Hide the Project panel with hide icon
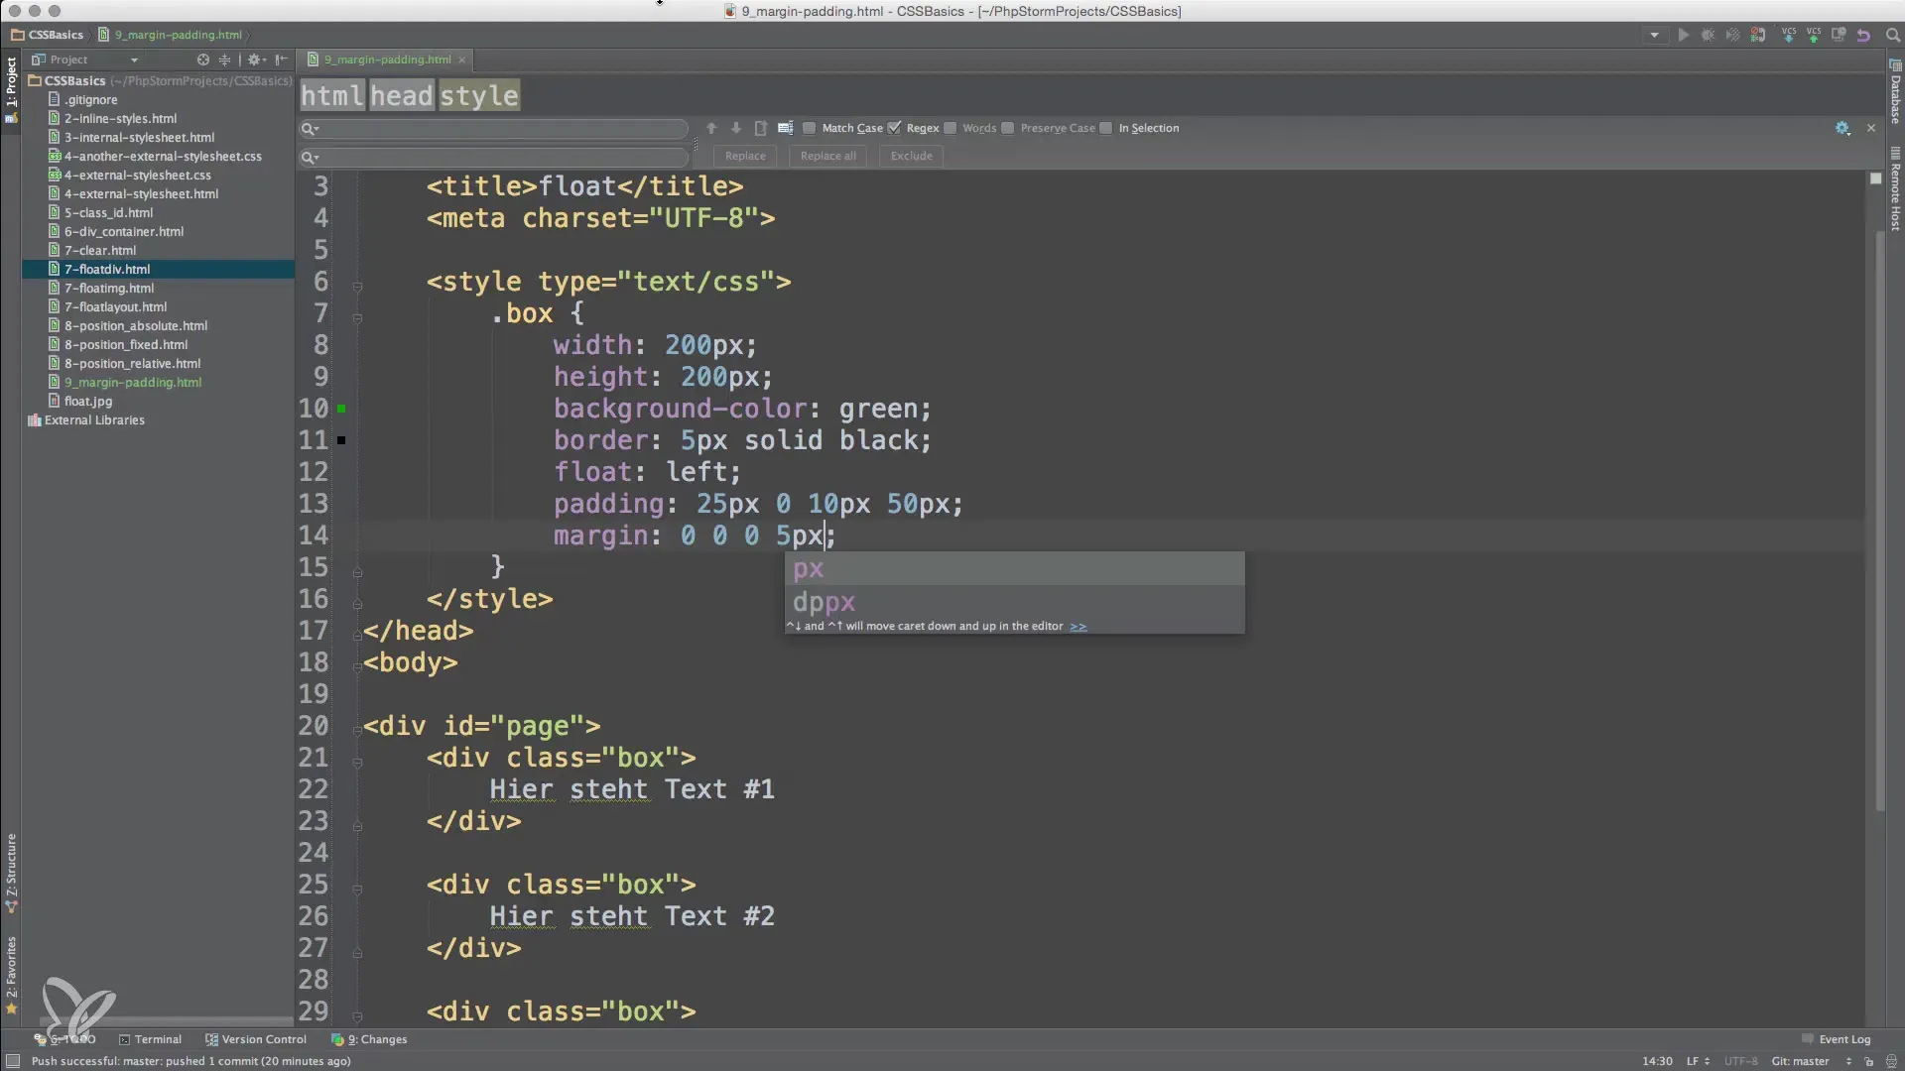Image resolution: width=1905 pixels, height=1071 pixels. tap(282, 59)
